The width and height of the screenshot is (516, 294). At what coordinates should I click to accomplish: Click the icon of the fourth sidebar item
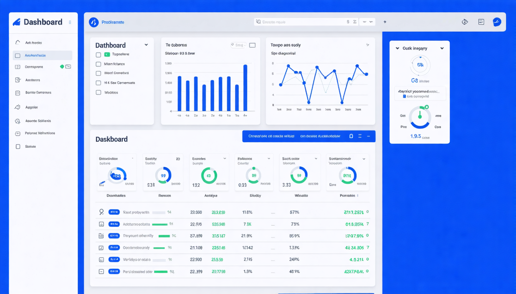(17, 80)
